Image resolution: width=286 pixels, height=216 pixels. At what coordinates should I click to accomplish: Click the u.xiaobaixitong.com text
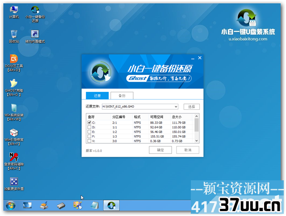tap(248, 39)
